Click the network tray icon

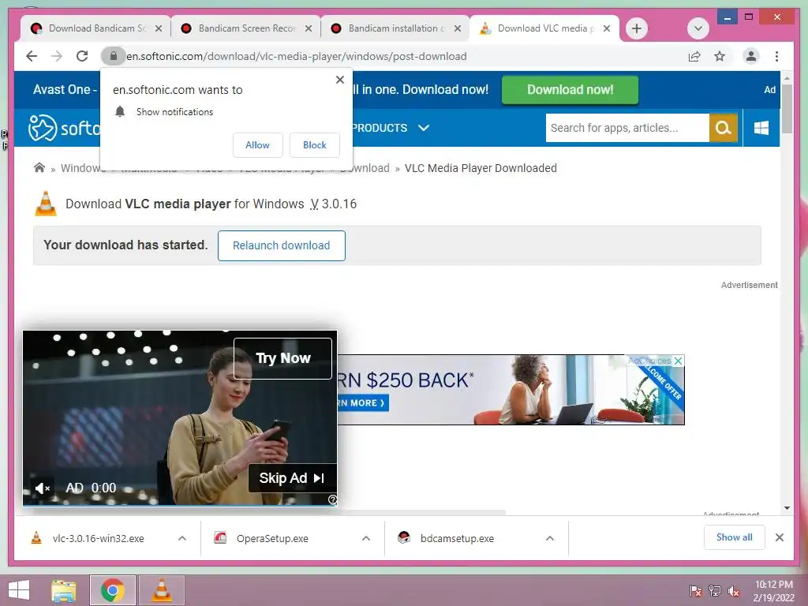715,590
